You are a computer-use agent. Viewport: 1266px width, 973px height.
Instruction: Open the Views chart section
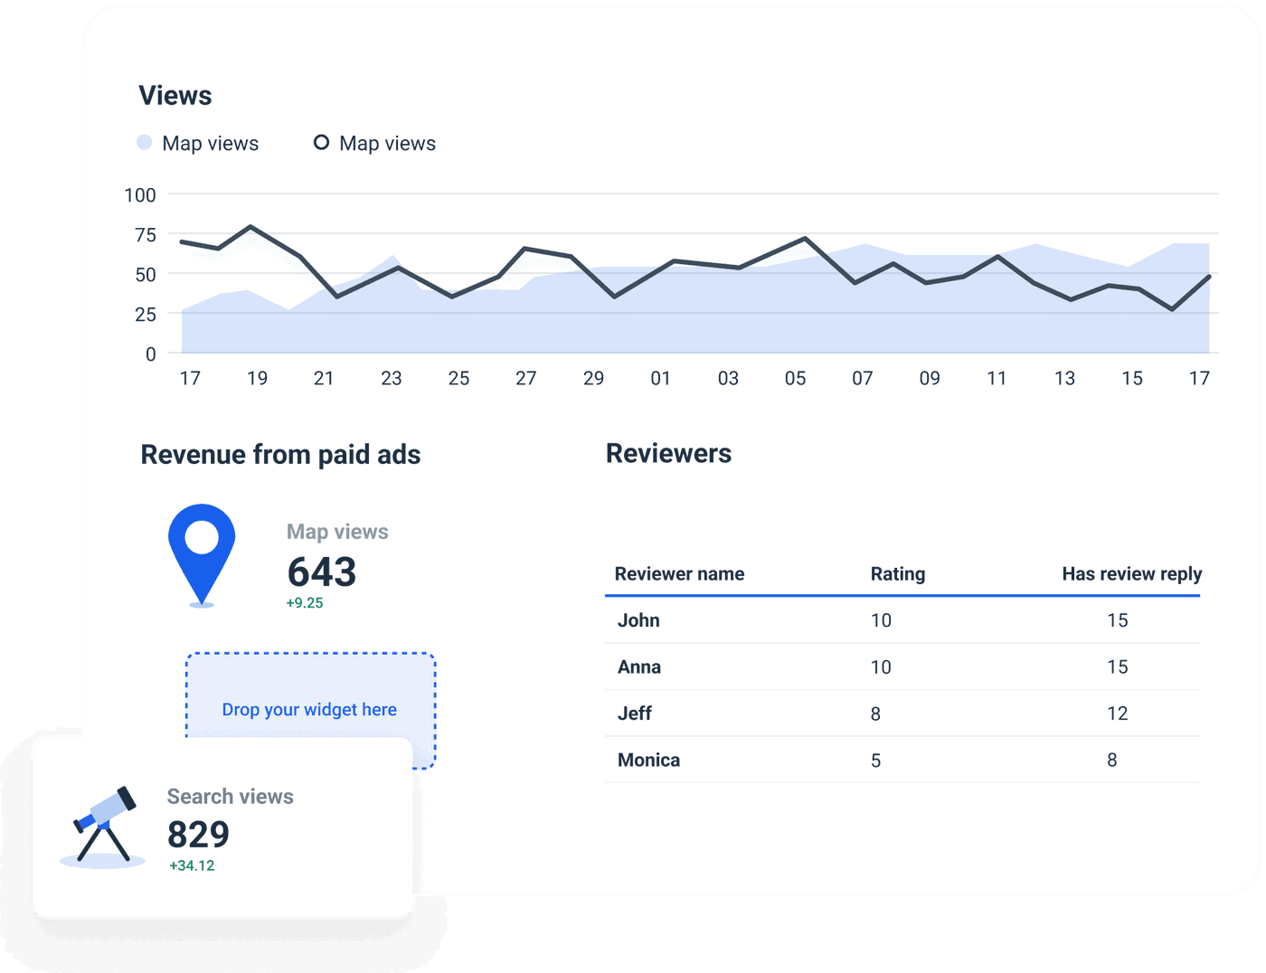(x=175, y=95)
